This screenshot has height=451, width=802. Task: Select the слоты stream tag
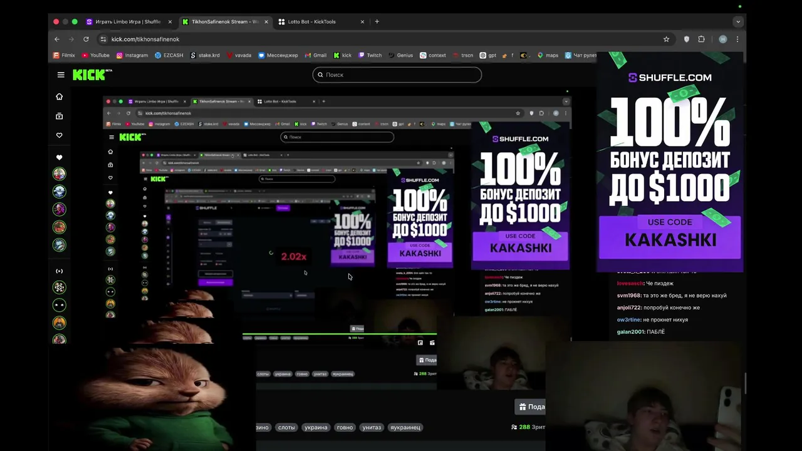coord(286,427)
